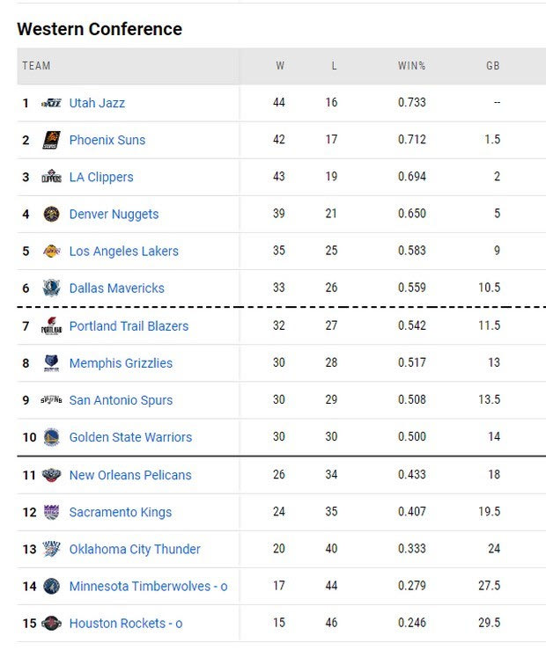Click the Dallas Mavericks logo icon
Screen dimensions: 546x672
click(x=51, y=288)
